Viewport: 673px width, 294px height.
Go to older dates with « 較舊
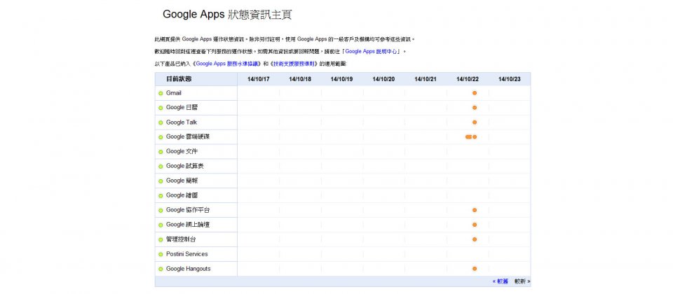click(x=501, y=281)
